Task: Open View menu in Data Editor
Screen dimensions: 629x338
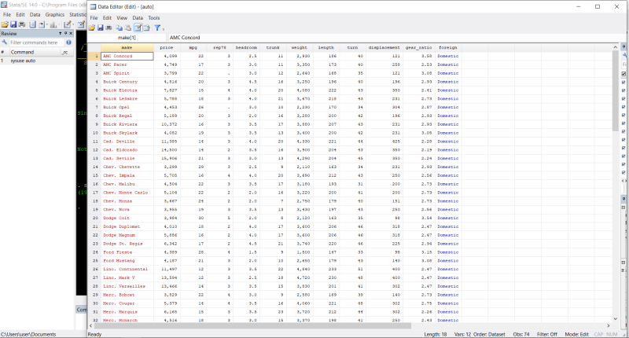Action: (x=122, y=18)
